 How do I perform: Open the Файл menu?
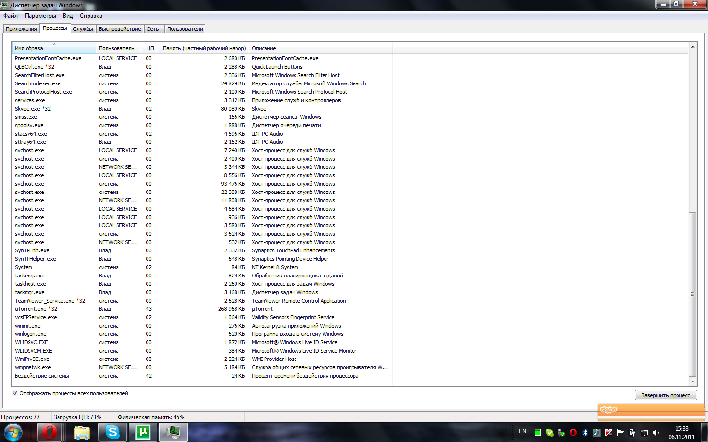pos(10,16)
